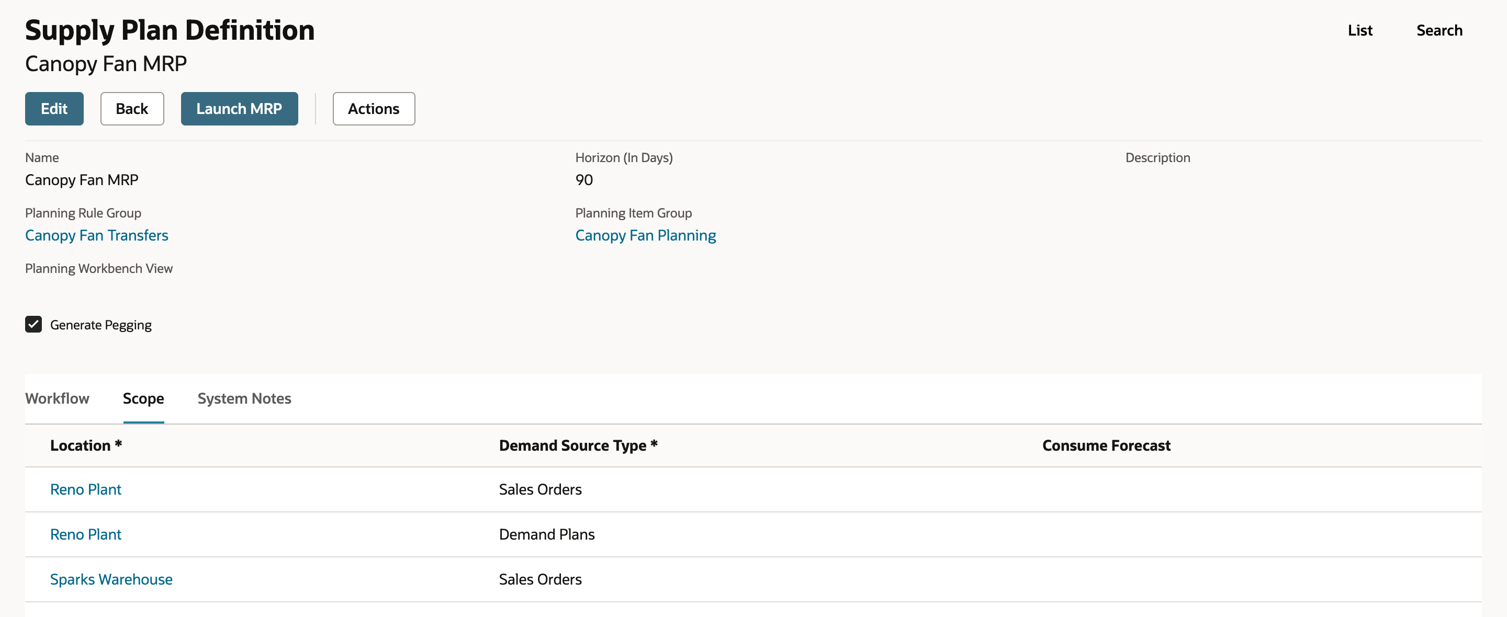The height and width of the screenshot is (617, 1507).
Task: Click the Description field label
Action: [1158, 158]
